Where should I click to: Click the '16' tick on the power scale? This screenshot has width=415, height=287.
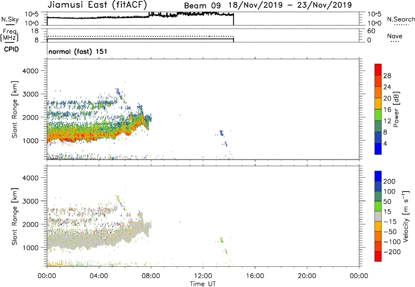click(387, 110)
